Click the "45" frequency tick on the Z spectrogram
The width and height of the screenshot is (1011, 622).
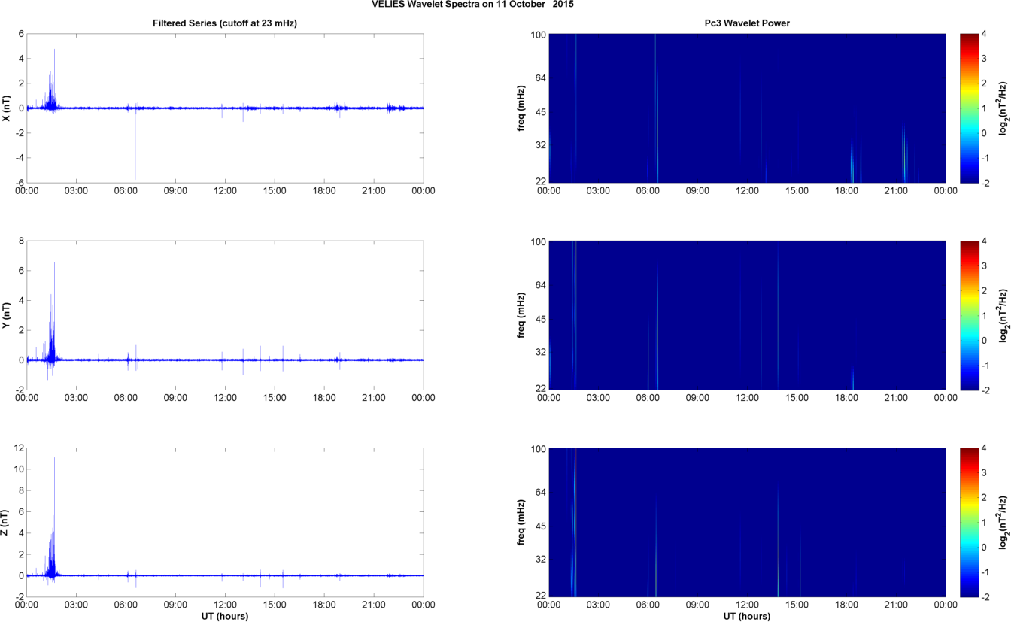[541, 526]
